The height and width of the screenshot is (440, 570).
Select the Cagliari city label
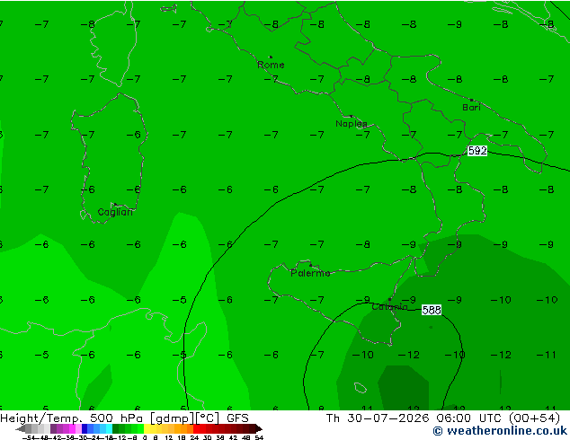coord(115,212)
